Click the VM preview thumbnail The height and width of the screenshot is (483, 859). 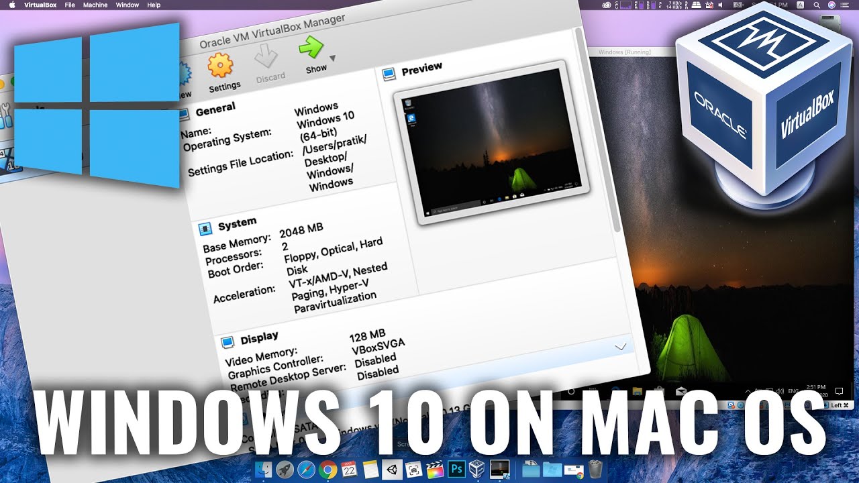tap(492, 141)
